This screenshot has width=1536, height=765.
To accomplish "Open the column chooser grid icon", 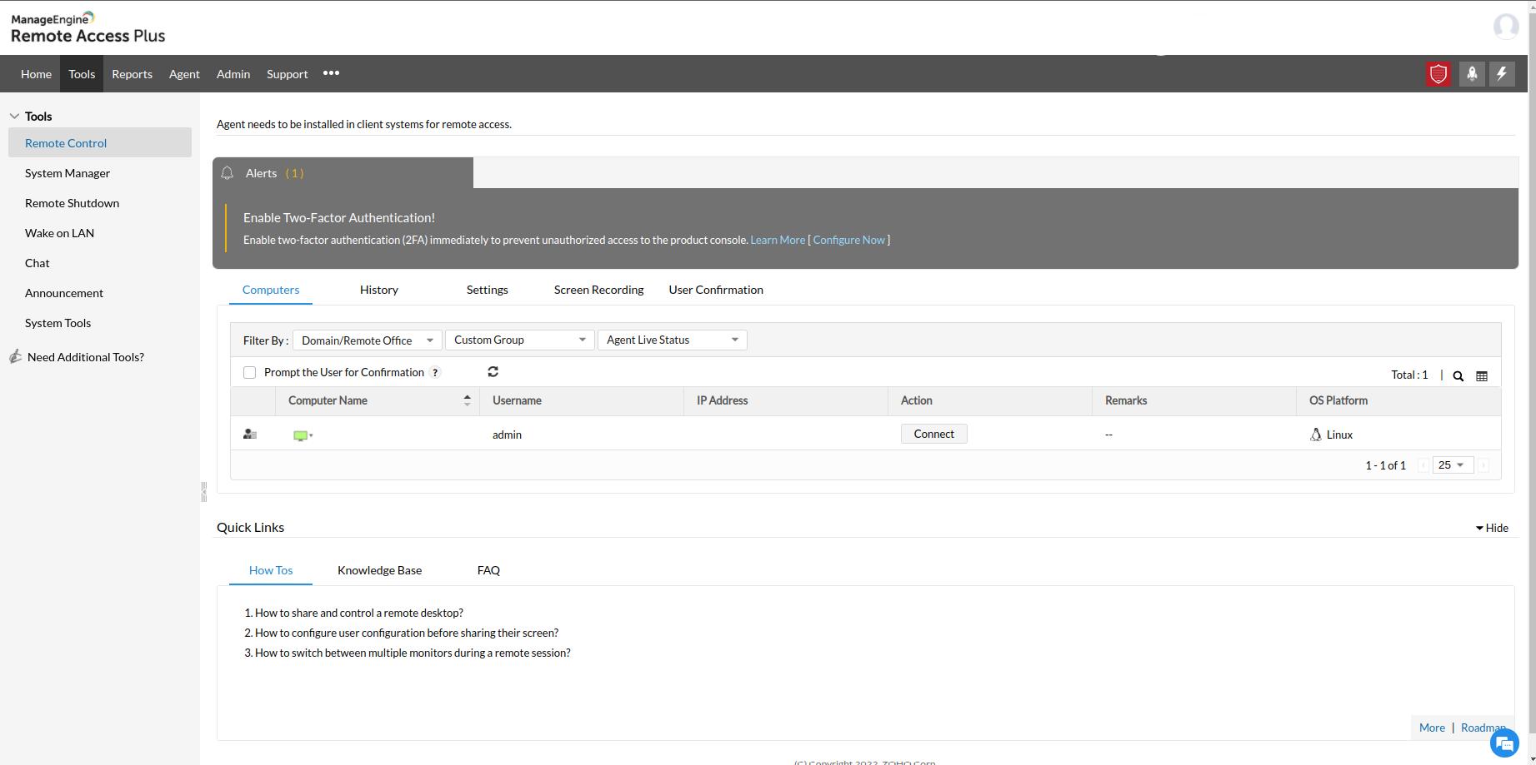I will click(x=1482, y=376).
